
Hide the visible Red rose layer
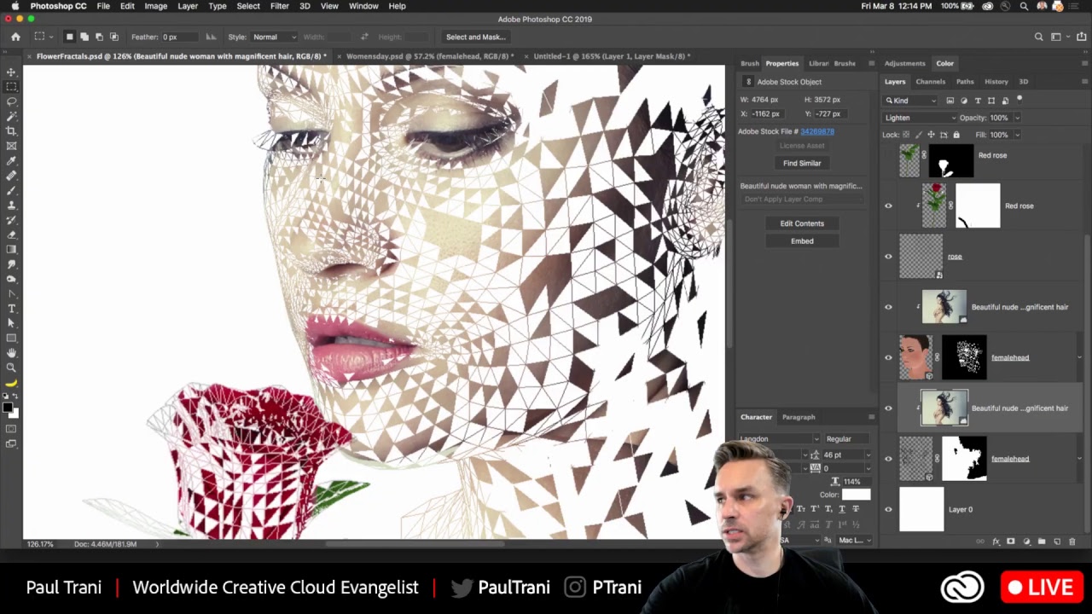[888, 206]
